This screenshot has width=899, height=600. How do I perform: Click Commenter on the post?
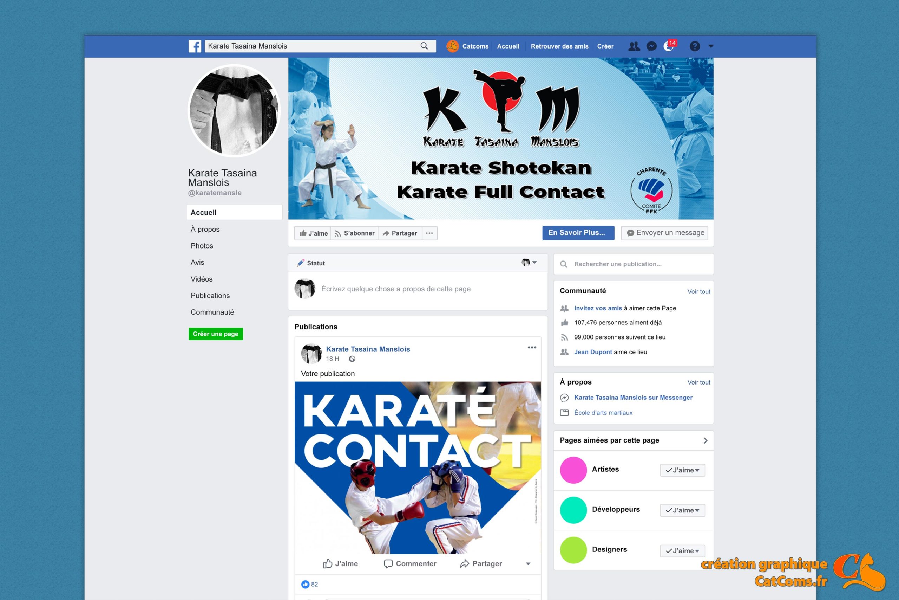pos(410,564)
